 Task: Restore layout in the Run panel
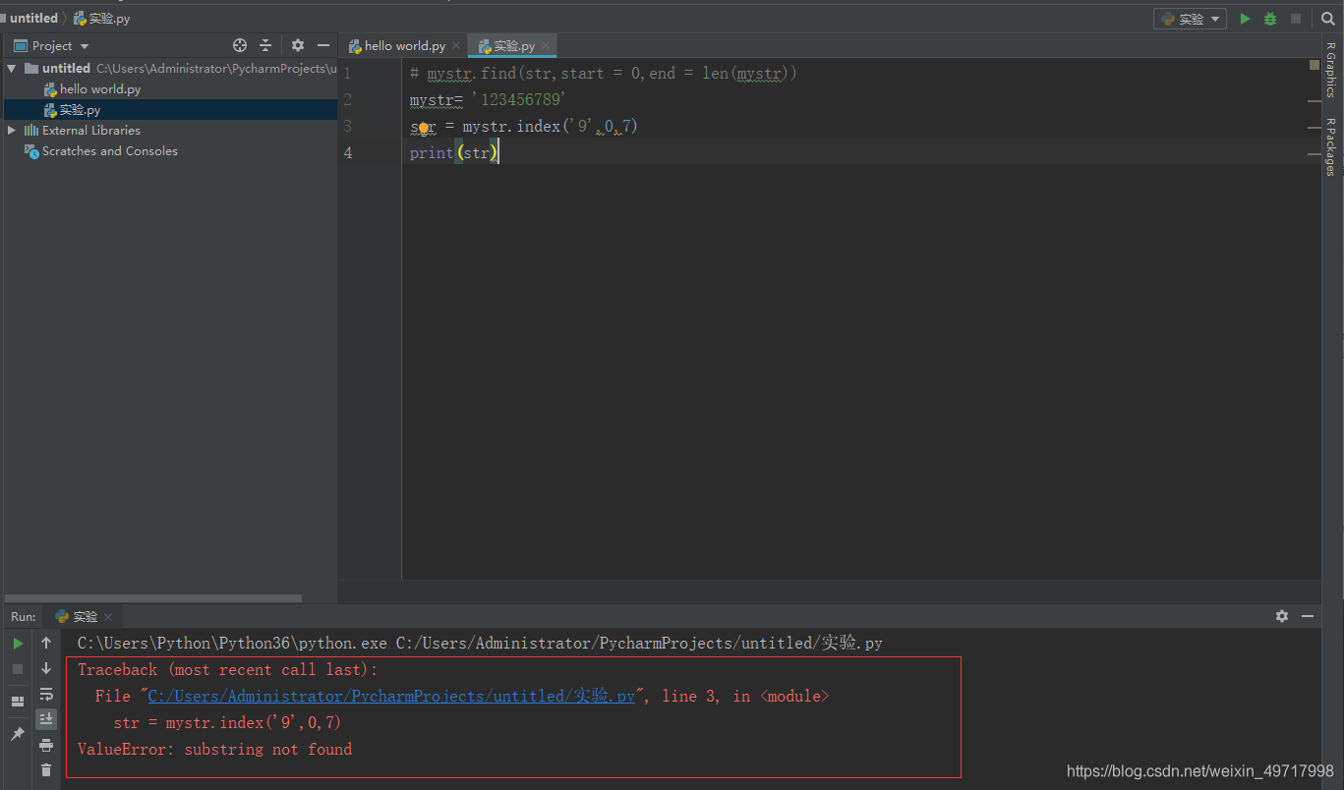(x=18, y=702)
